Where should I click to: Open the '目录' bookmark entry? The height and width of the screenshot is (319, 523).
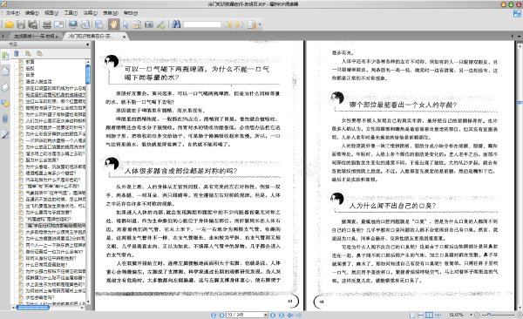pos(30,75)
